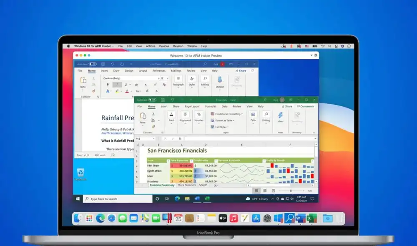Open the Formulas tab in Excel
417x246 pixels.
(x=211, y=106)
